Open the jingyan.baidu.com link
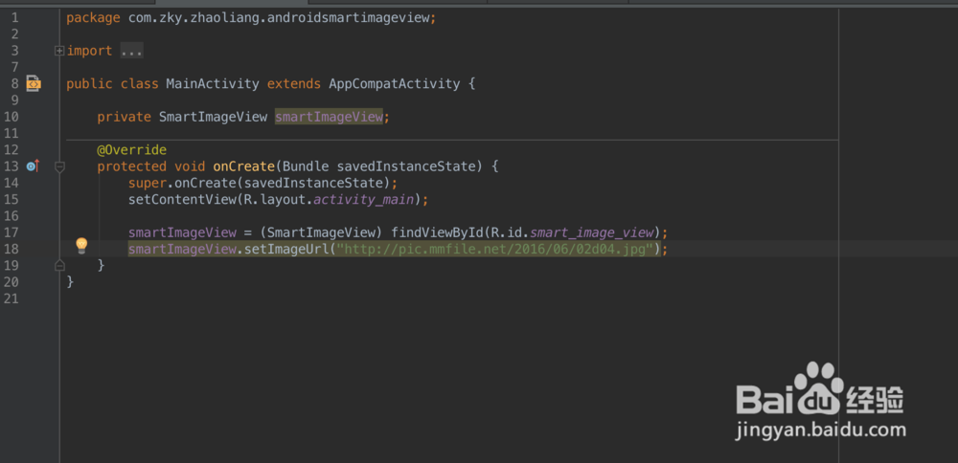The width and height of the screenshot is (958, 463). [820, 431]
